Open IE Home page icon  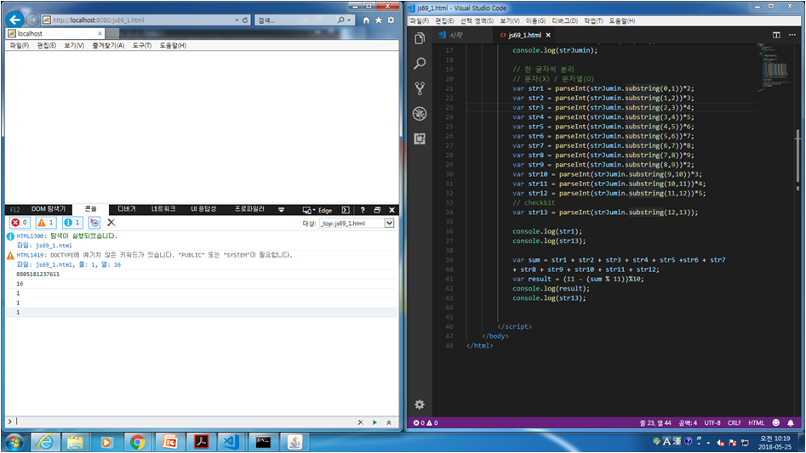click(x=366, y=20)
